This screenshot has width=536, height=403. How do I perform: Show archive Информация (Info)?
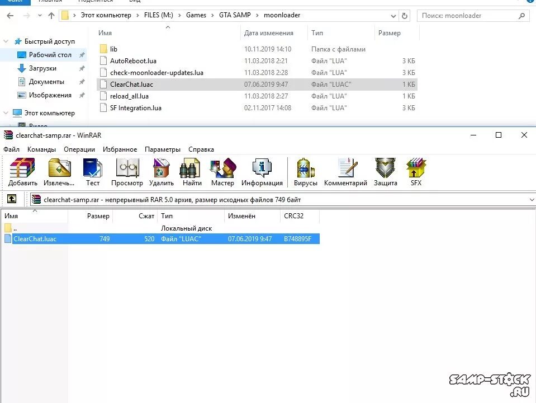(262, 172)
